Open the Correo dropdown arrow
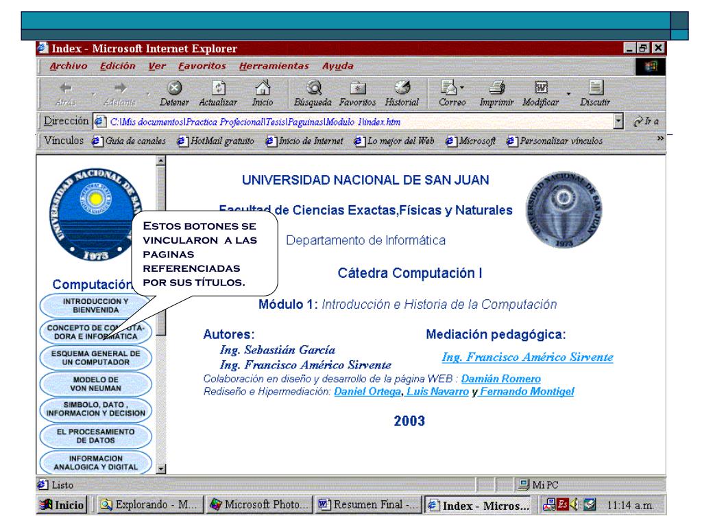The width and height of the screenshot is (702, 527). pos(461,88)
